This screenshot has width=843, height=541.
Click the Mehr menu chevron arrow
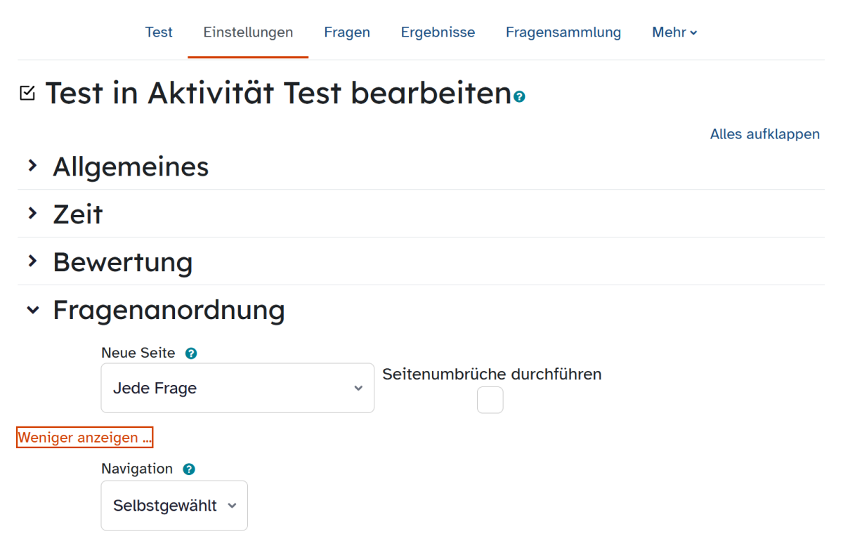pyautogui.click(x=694, y=33)
